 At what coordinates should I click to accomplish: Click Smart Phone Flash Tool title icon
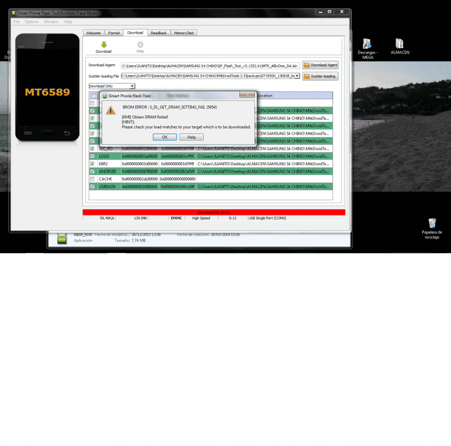tap(13, 13)
